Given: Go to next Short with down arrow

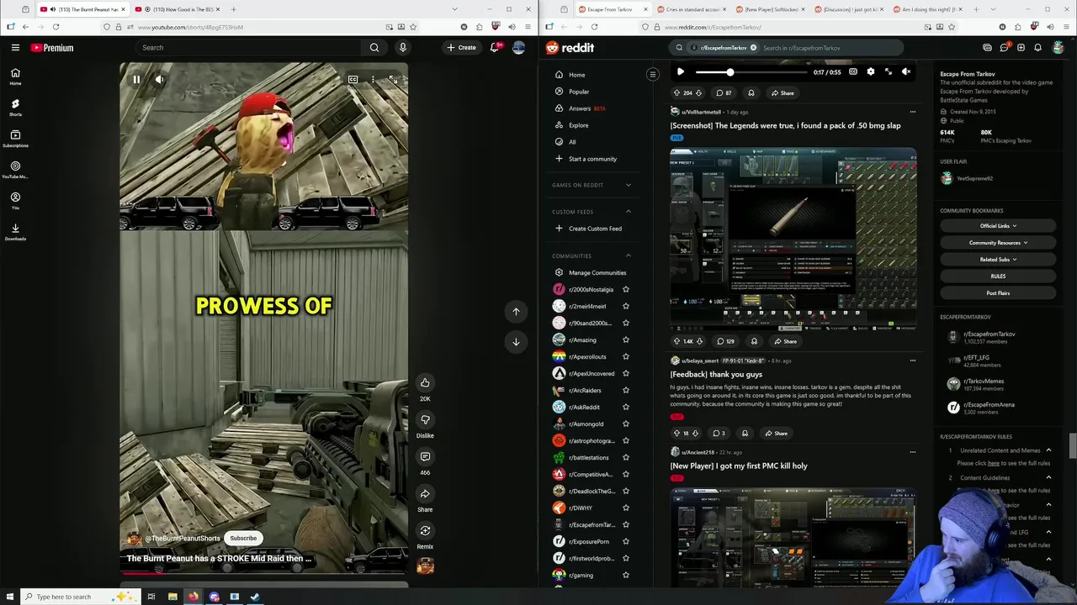Looking at the screenshot, I should tap(516, 342).
